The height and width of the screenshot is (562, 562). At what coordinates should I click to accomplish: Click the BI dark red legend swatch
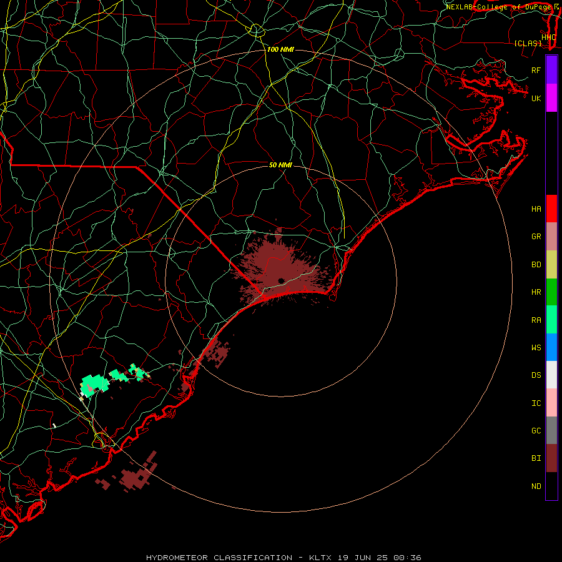tap(551, 458)
